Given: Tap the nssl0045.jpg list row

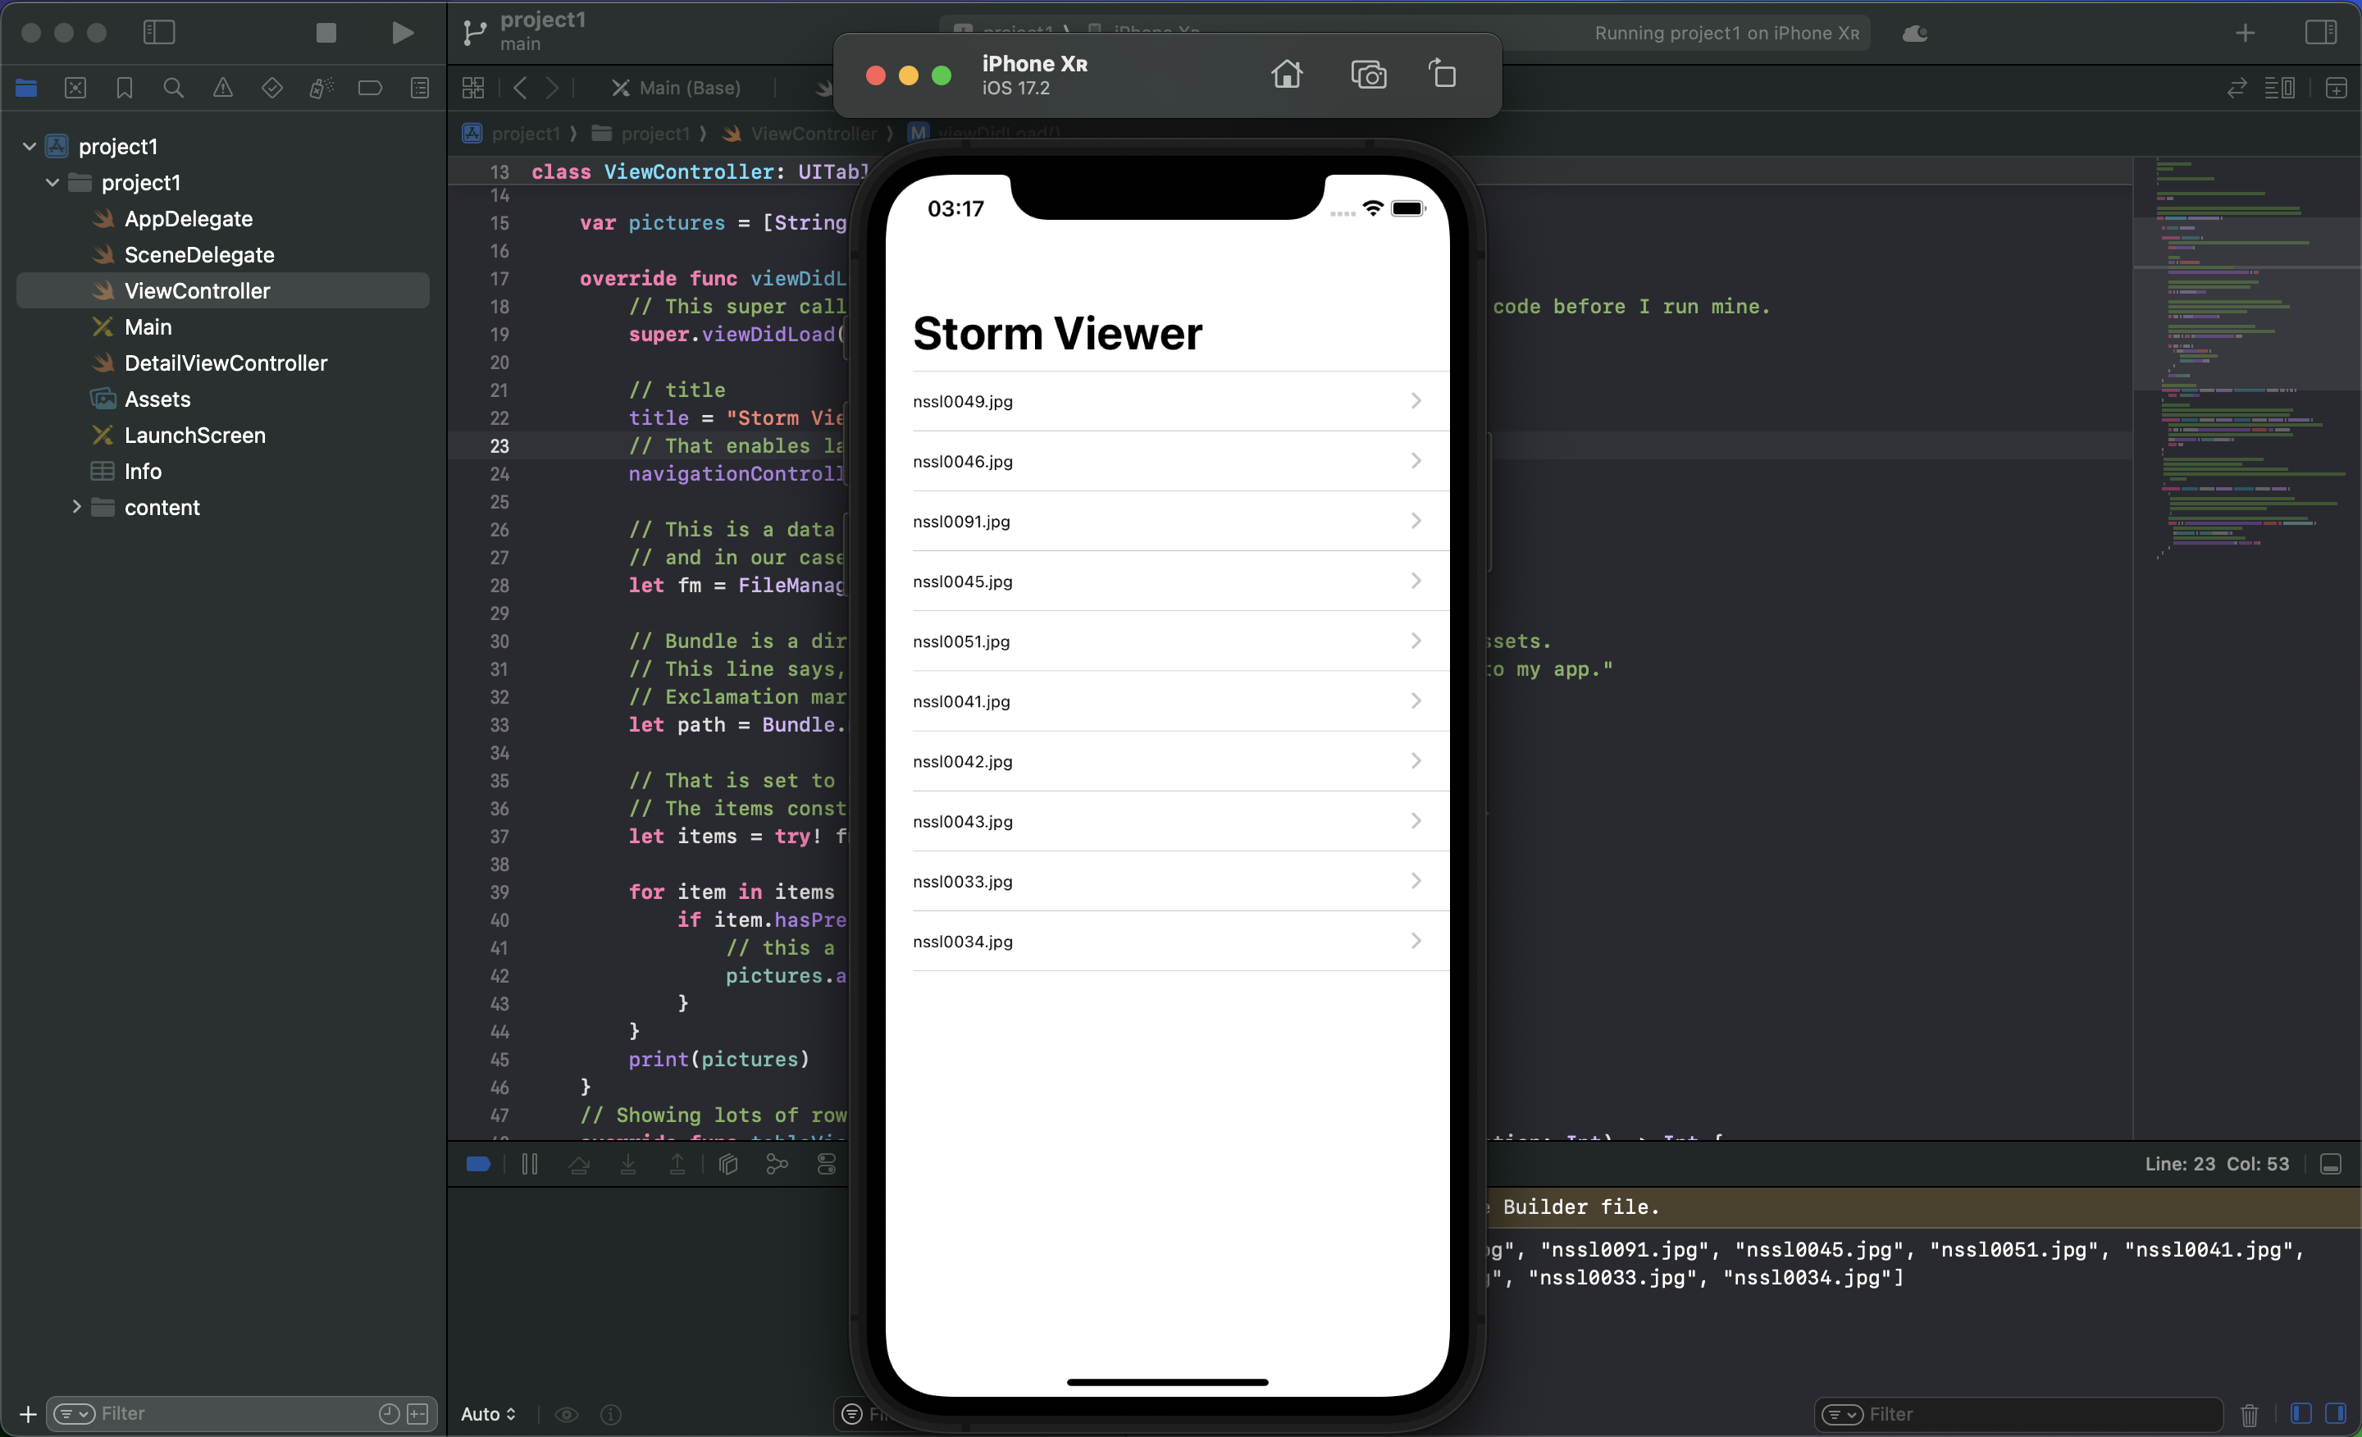Looking at the screenshot, I should [x=1168, y=581].
